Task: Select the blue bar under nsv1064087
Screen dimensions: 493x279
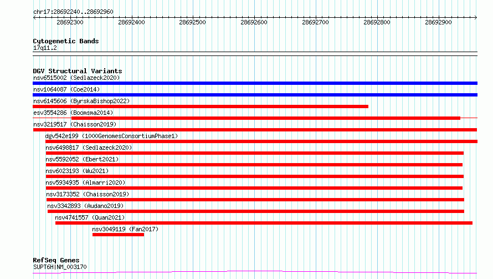Action: point(255,95)
